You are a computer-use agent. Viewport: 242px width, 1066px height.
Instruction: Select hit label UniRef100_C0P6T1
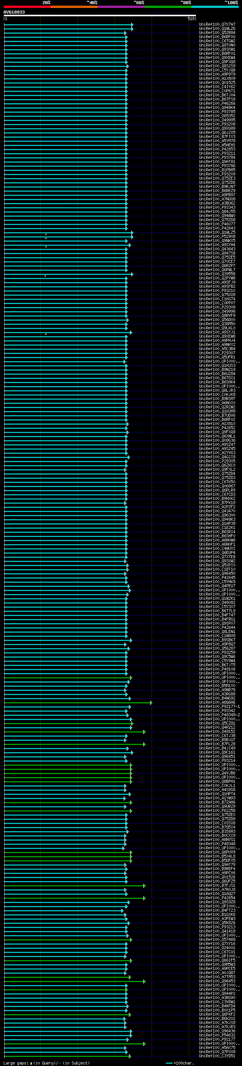click(217, 91)
